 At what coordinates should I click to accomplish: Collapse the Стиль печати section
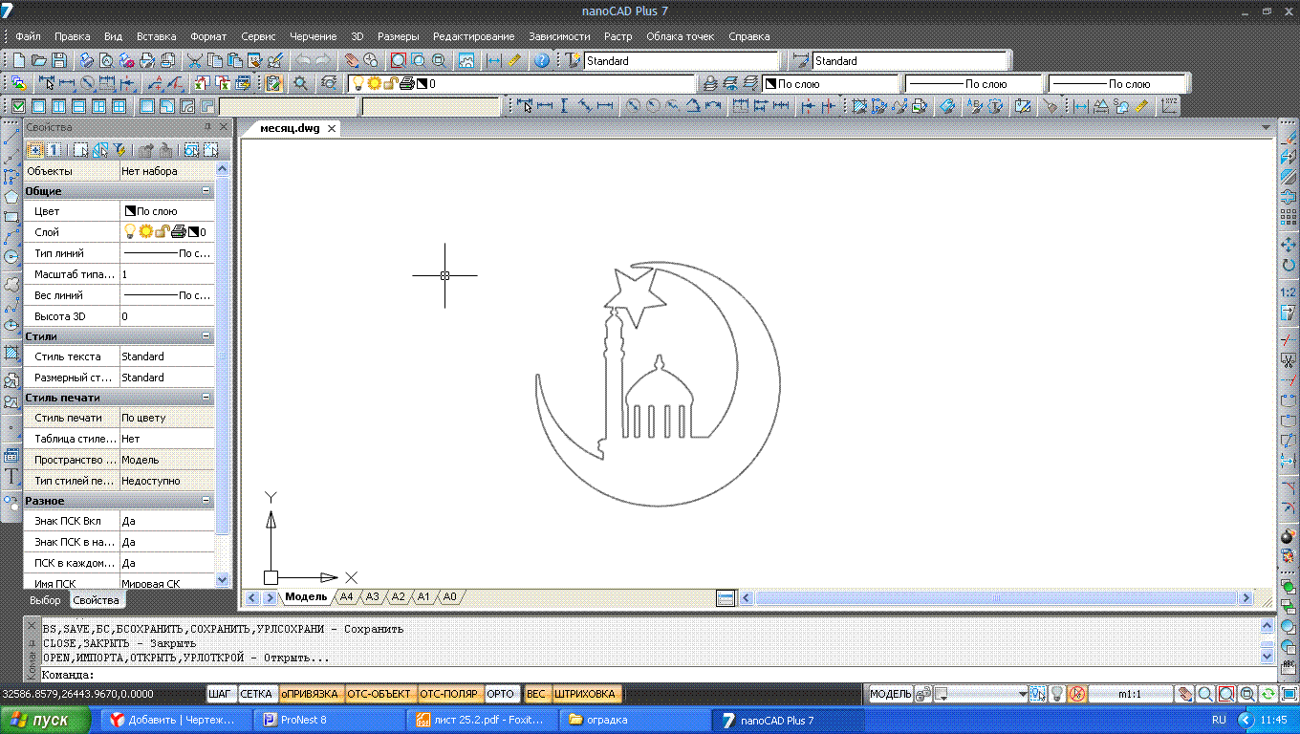206,398
